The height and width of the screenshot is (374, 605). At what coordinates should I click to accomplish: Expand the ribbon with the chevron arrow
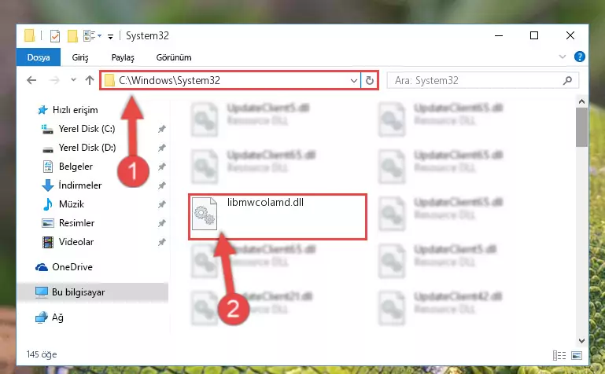tap(563, 57)
